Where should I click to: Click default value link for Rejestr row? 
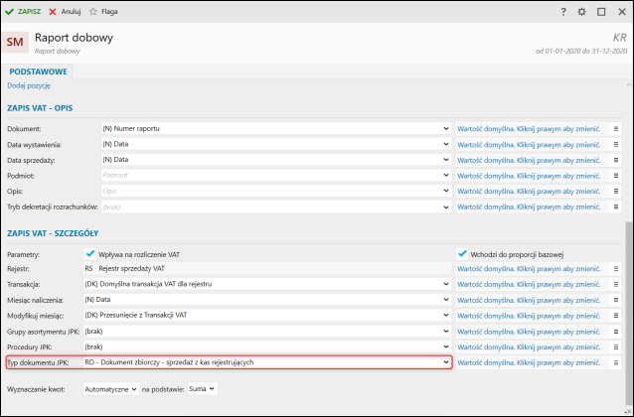click(528, 268)
